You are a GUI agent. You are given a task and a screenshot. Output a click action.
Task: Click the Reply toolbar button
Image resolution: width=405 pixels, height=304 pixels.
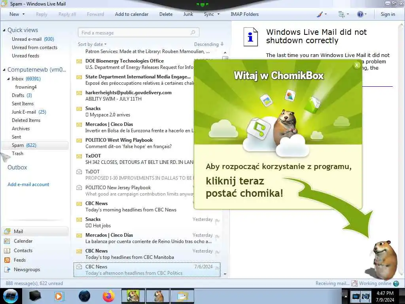pos(42,14)
